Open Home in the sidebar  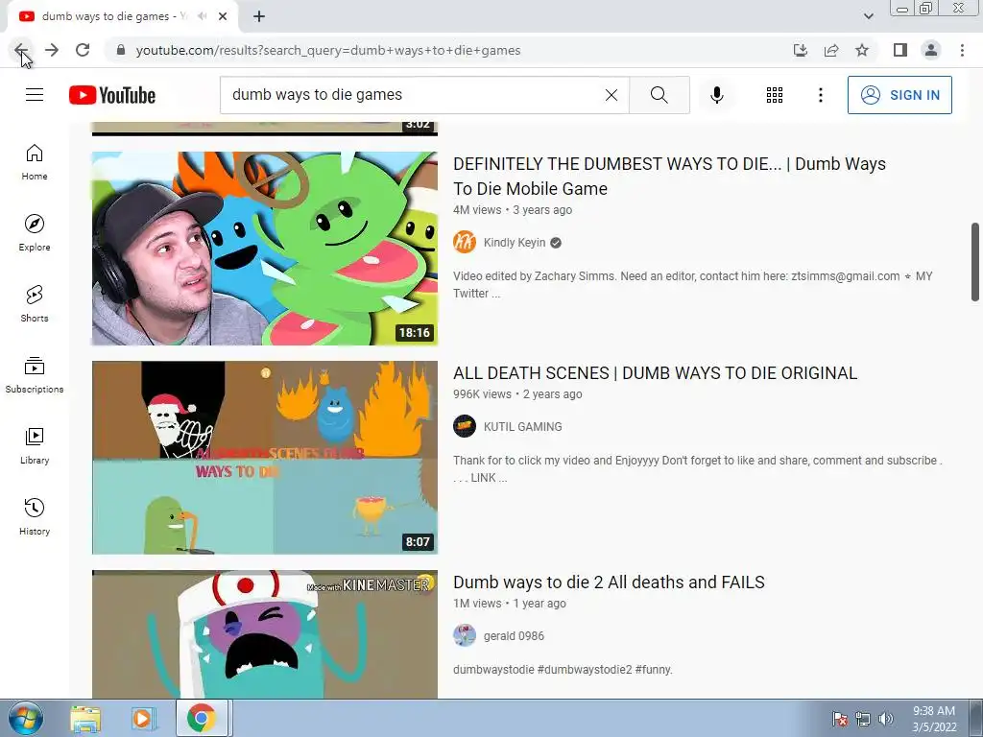point(35,162)
